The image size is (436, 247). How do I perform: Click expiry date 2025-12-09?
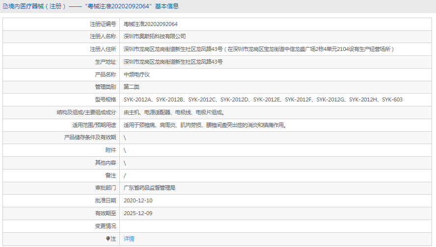tap(138, 213)
